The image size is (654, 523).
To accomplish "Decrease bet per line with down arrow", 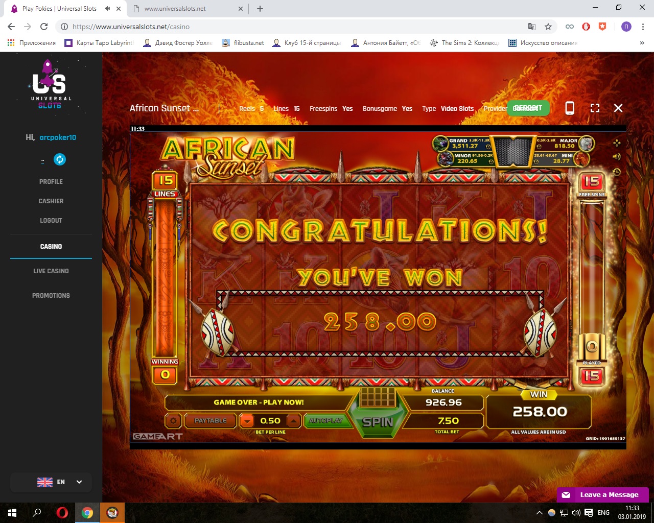I will click(x=247, y=421).
